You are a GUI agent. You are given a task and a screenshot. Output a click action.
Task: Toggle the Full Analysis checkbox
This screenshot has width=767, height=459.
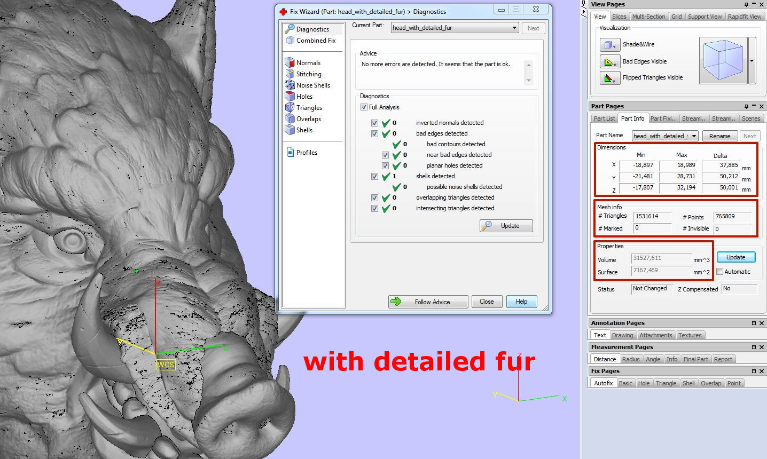click(x=364, y=107)
